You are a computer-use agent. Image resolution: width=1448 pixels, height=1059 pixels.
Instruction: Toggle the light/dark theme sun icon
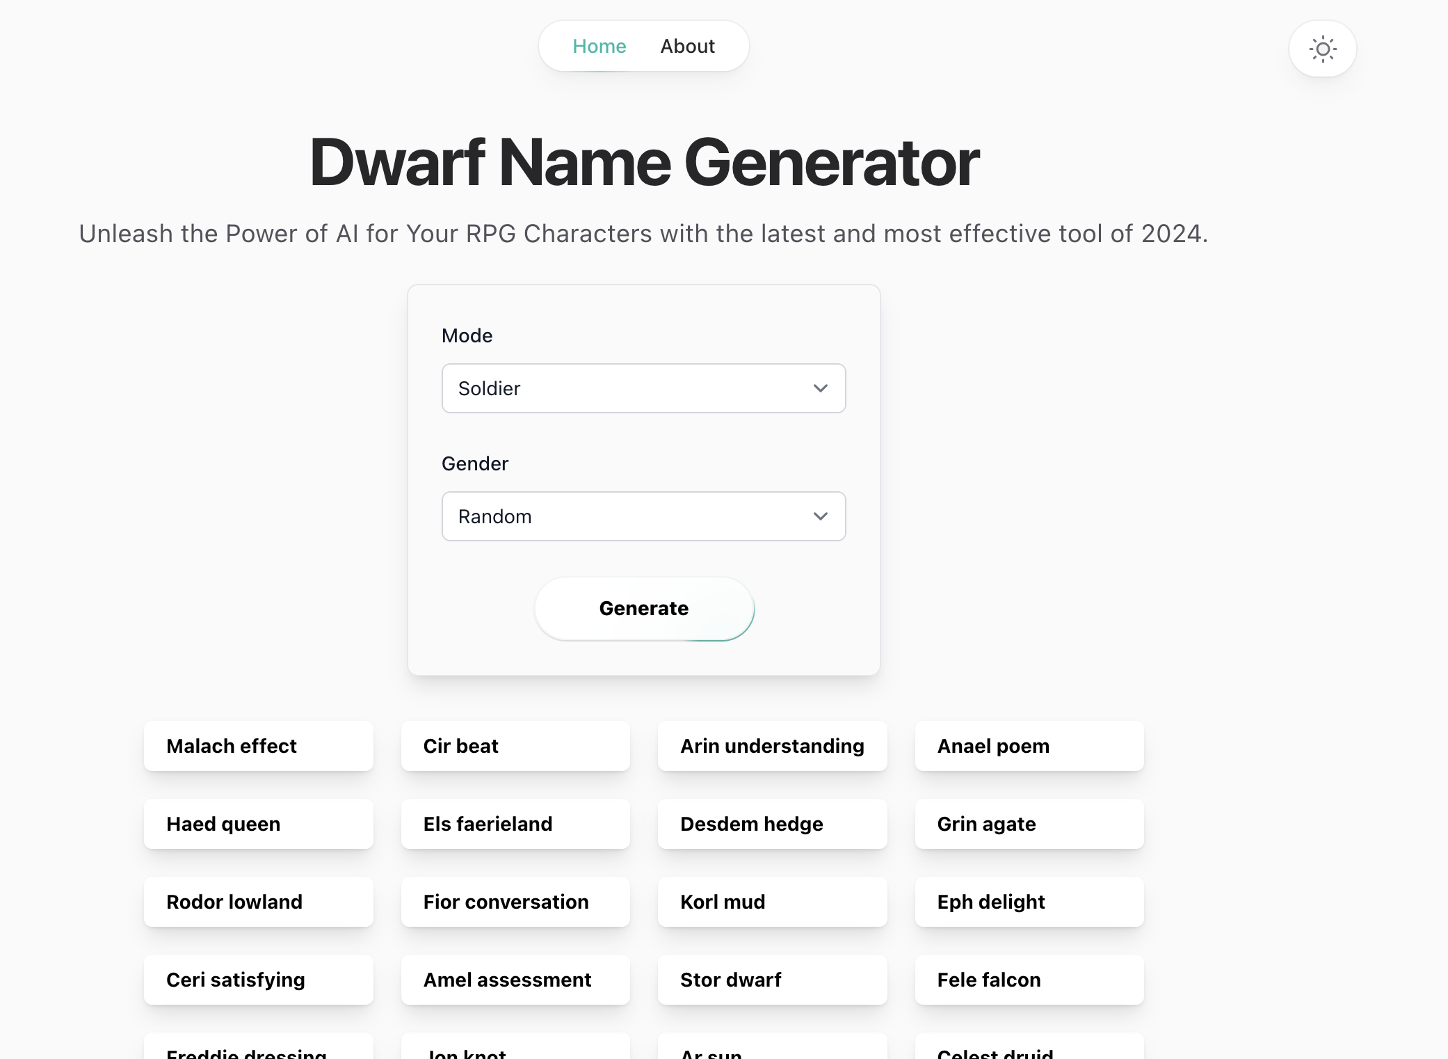tap(1322, 49)
